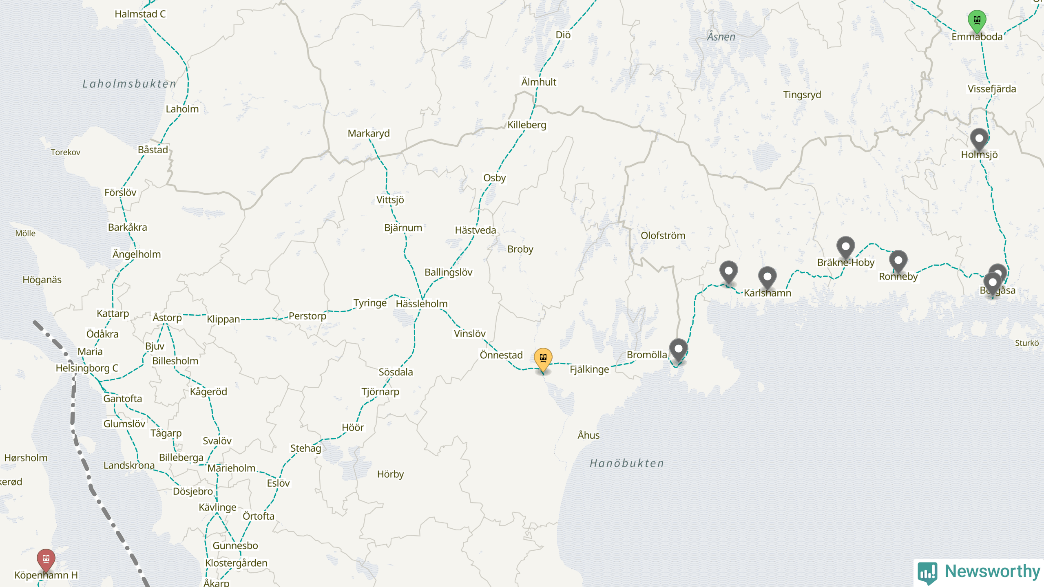Click the Landskrona station label

[x=129, y=465]
